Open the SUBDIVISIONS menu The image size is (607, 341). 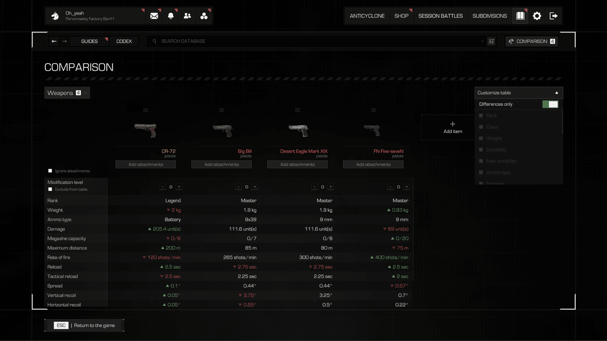point(490,16)
